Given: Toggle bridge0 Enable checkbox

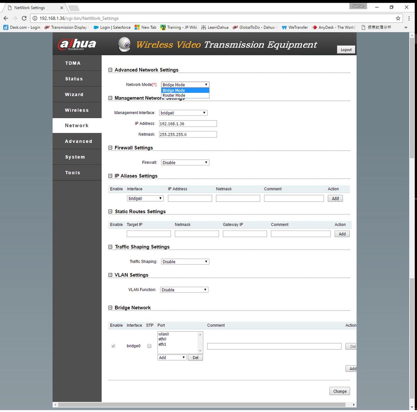Looking at the screenshot, I should click(x=113, y=346).
